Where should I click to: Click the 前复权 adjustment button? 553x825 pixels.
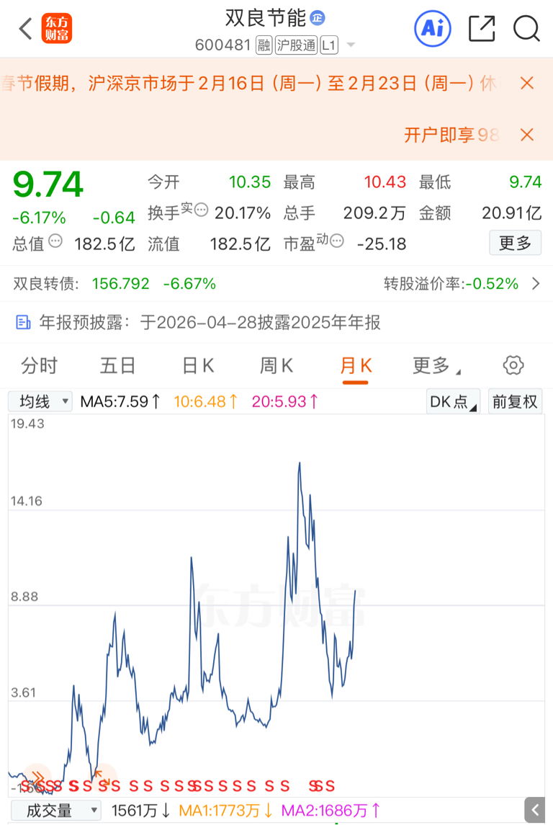point(515,402)
